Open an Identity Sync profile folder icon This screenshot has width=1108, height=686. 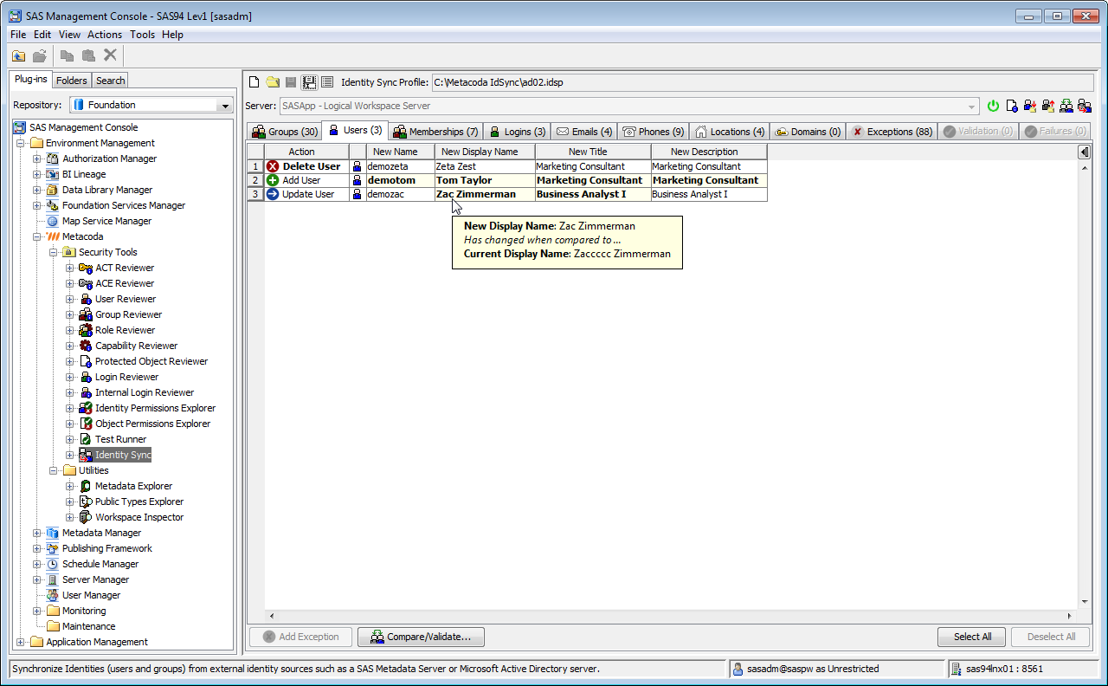(273, 82)
